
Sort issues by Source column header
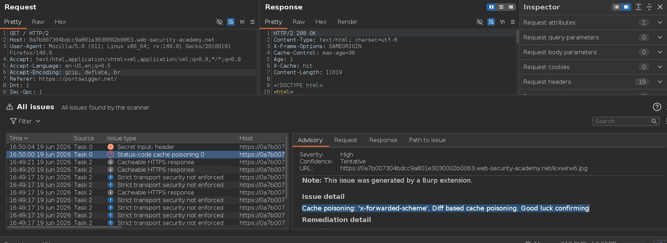(89, 138)
